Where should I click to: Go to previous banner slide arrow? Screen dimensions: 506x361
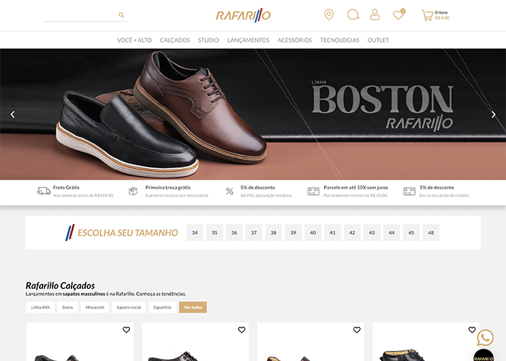[12, 114]
